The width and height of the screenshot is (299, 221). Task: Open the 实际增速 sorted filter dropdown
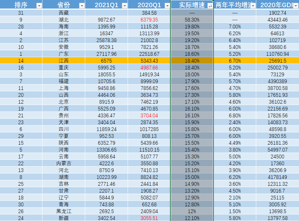click(x=210, y=6)
